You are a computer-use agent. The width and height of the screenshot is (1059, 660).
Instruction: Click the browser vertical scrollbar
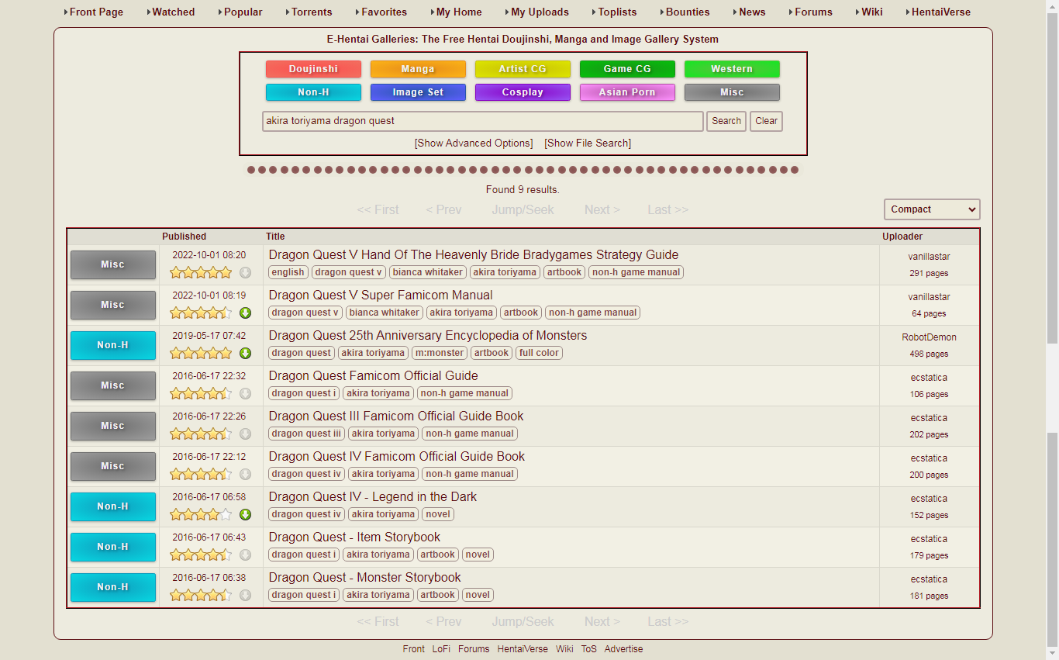(1052, 330)
